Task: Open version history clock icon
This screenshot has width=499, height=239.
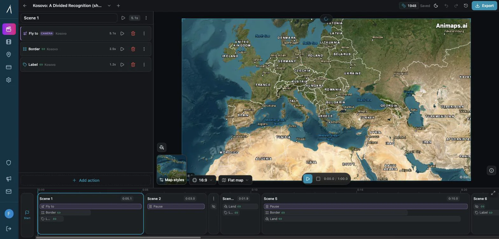Action: [x=466, y=6]
